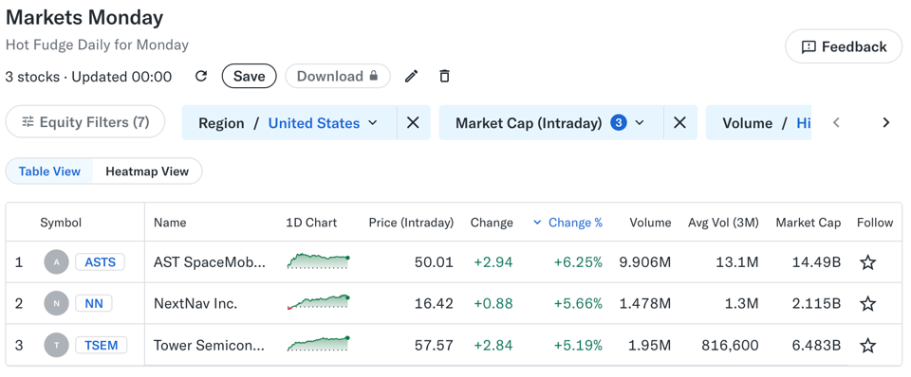Viewport: 911px width, 377px height.
Task: Sort by the Name column header
Action: tap(170, 223)
